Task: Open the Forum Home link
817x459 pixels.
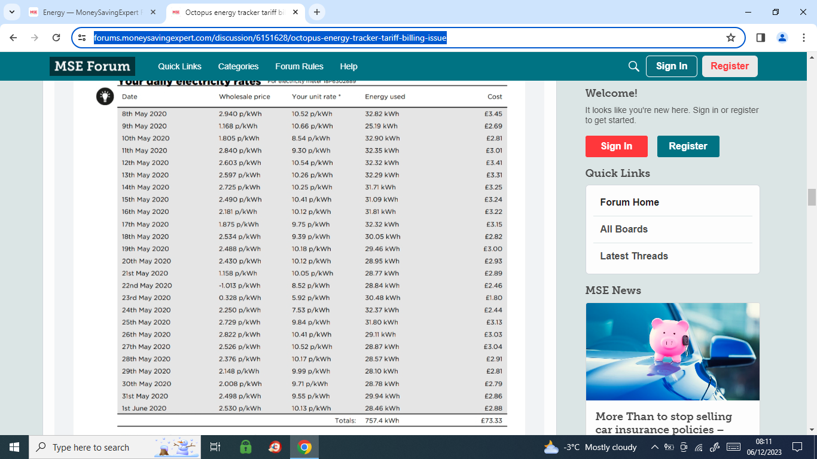Action: [x=629, y=202]
